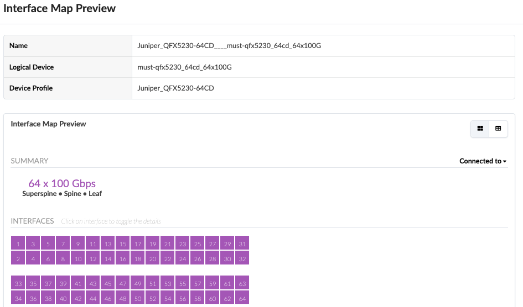The image size is (523, 307).
Task: Click the Superspine Spine Leaf roles text
Action: tap(62, 194)
